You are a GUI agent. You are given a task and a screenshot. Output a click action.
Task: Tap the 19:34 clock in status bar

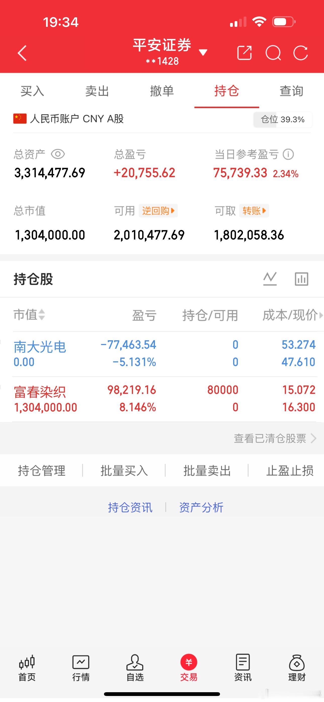(61, 22)
